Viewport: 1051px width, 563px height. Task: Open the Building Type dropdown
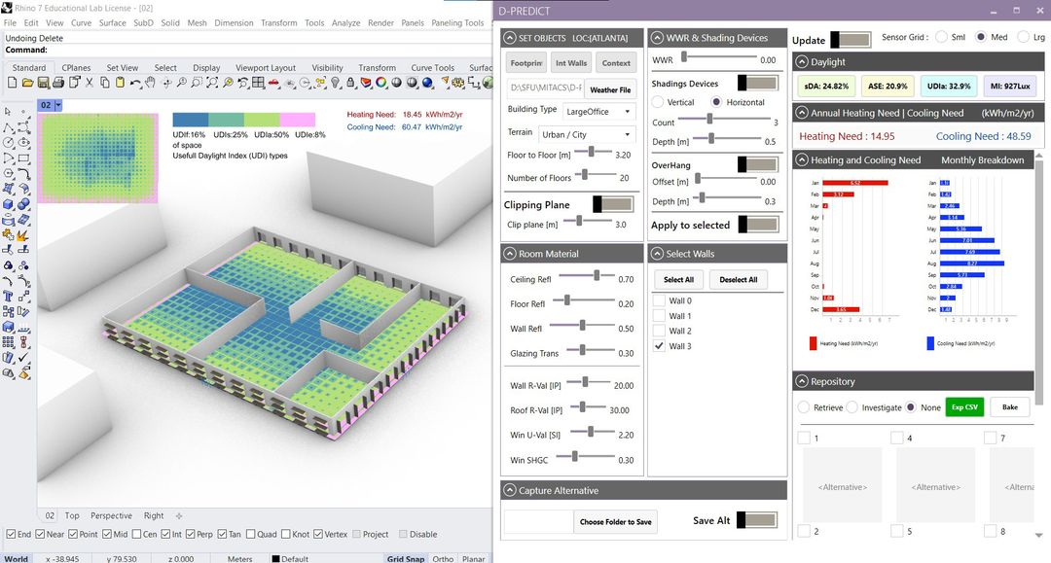pyautogui.click(x=598, y=111)
